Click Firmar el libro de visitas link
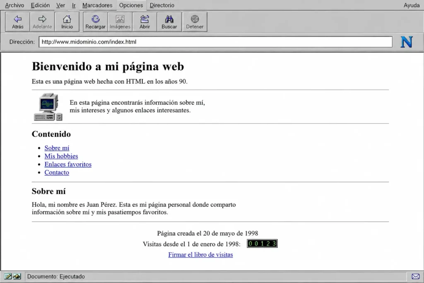Image resolution: width=424 pixels, height=283 pixels. click(x=200, y=254)
